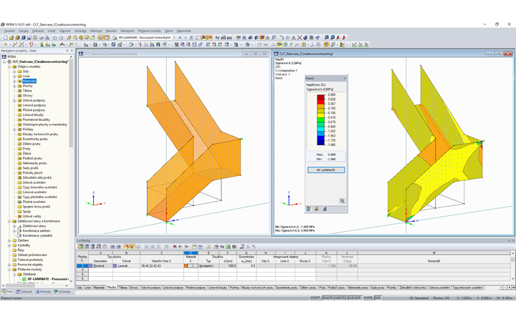Screen dimensions: 516x322
Task: Switch to Zobrazit tab in navigator
Action: click(24, 291)
